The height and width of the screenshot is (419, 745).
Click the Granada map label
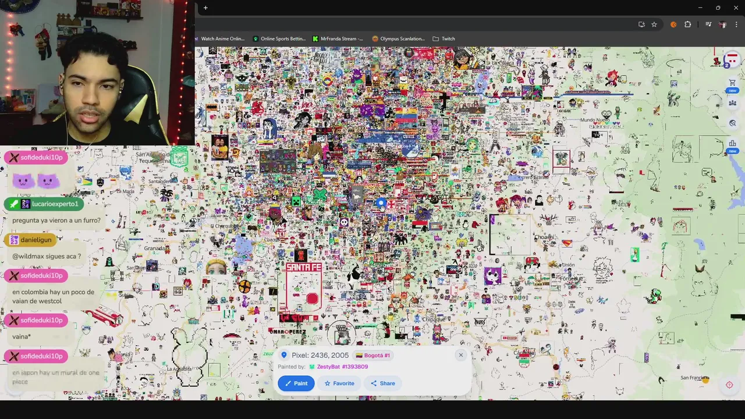point(154,248)
